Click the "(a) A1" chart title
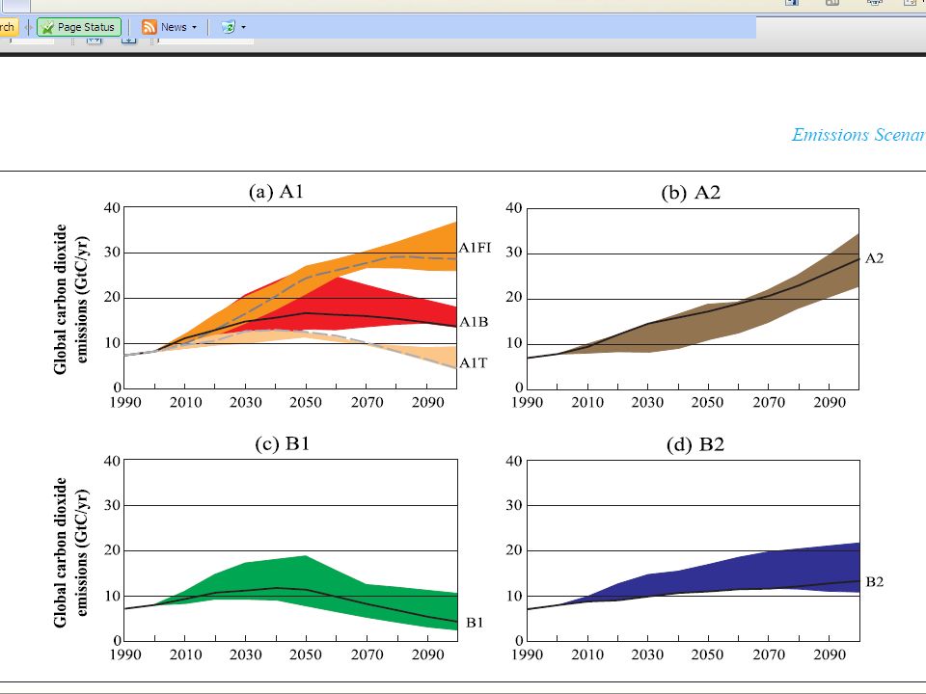The width and height of the screenshot is (926, 694). click(276, 192)
